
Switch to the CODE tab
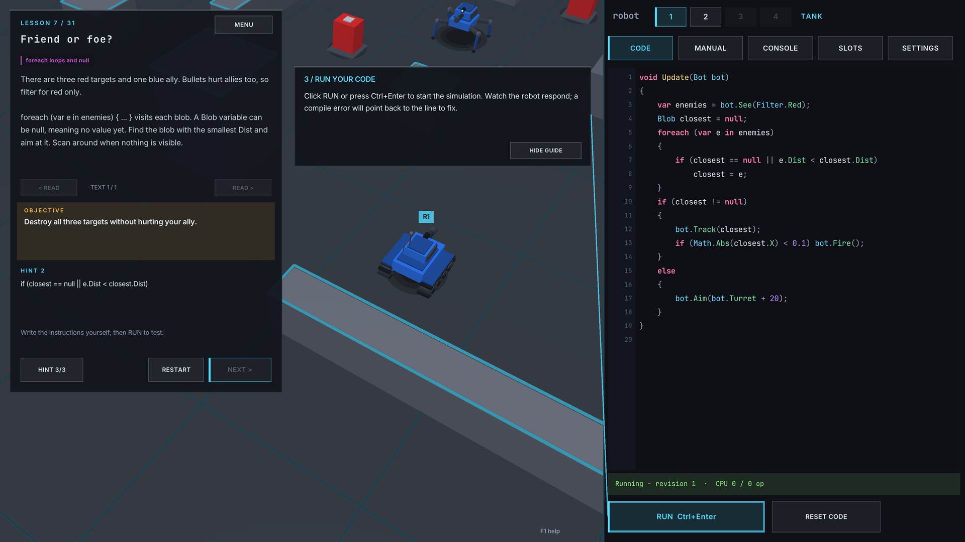pos(640,48)
